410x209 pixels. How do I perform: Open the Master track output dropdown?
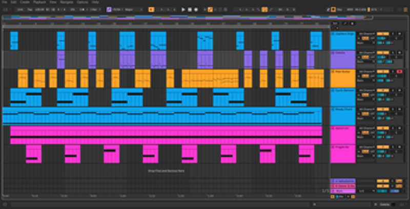click(x=366, y=191)
